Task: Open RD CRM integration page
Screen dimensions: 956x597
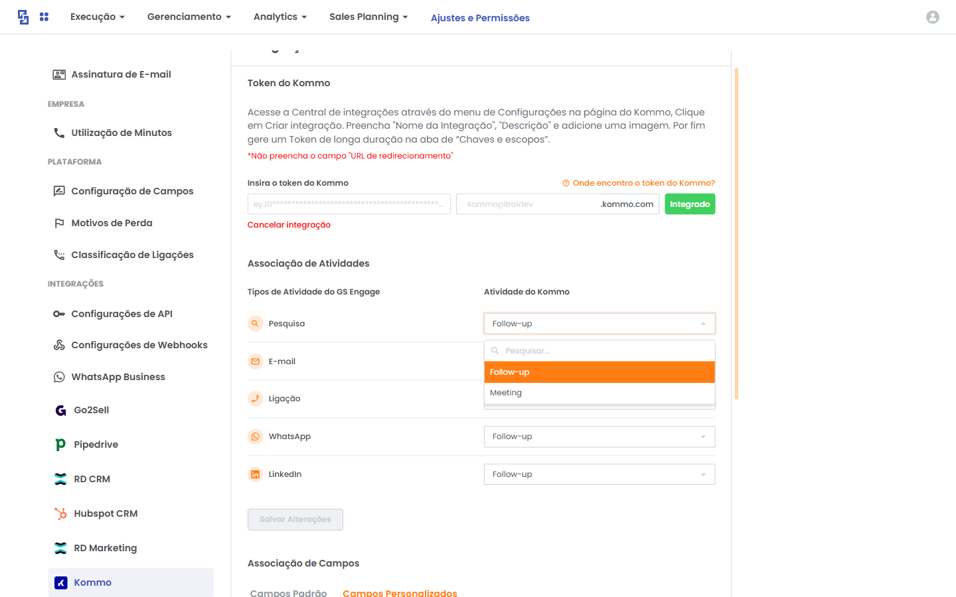Action: [92, 479]
